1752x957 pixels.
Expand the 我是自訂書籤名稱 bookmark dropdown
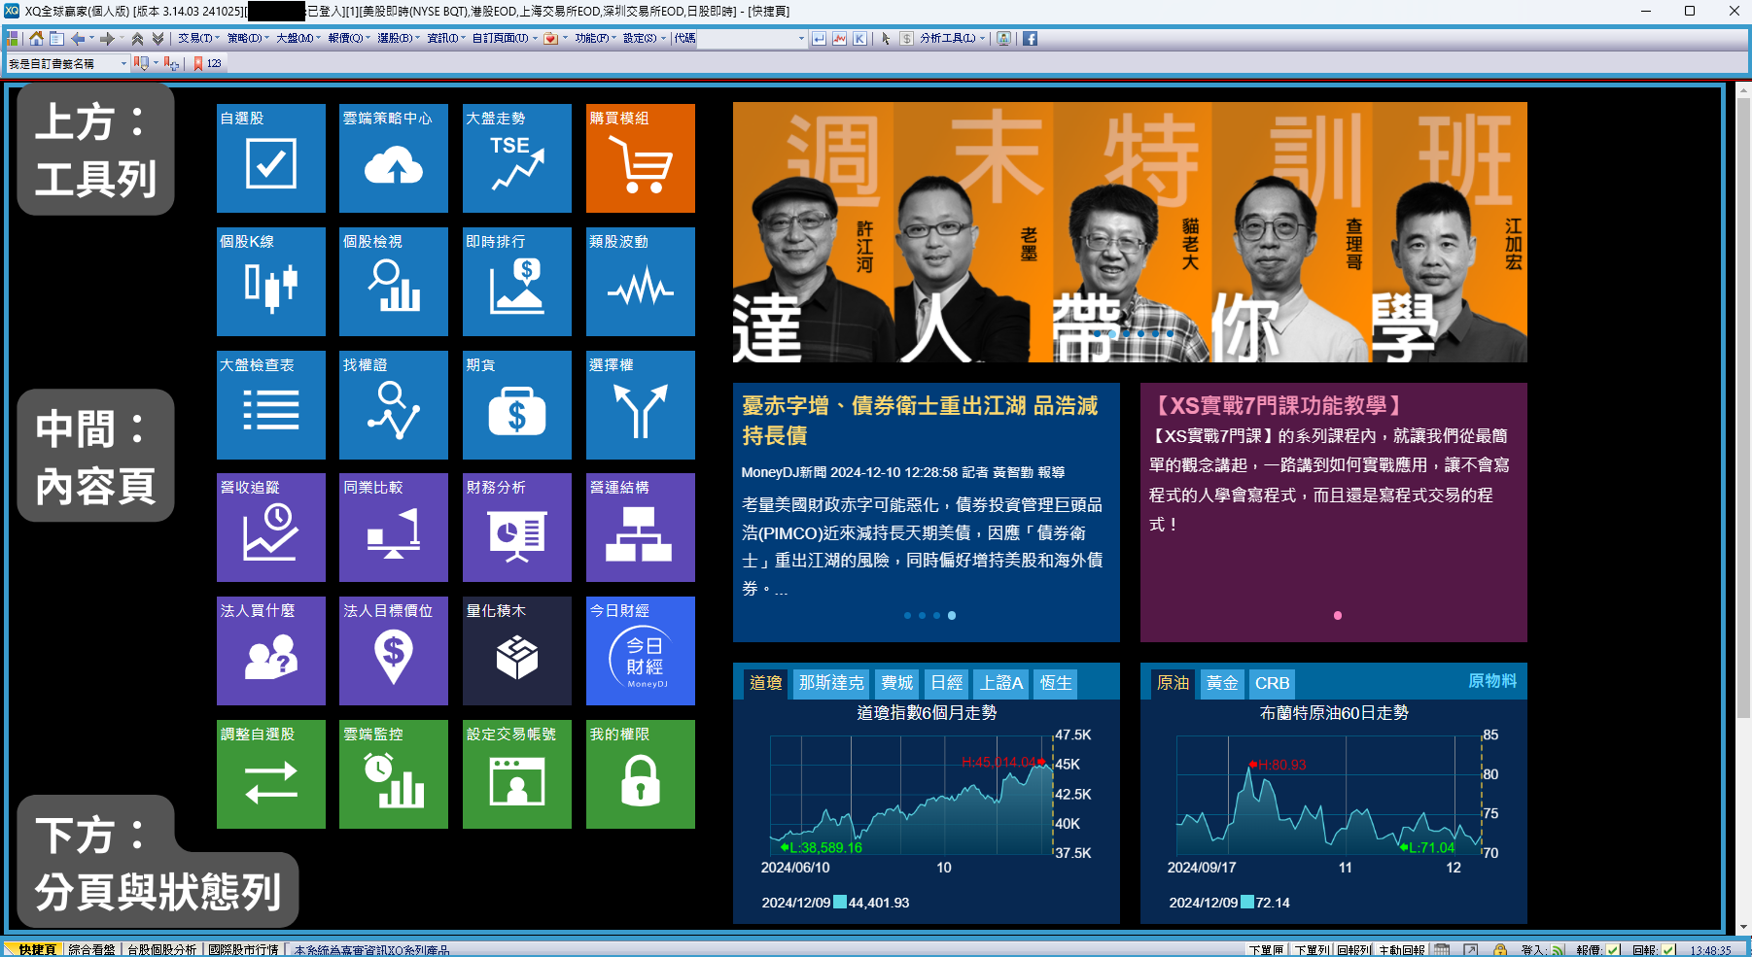pos(123,64)
